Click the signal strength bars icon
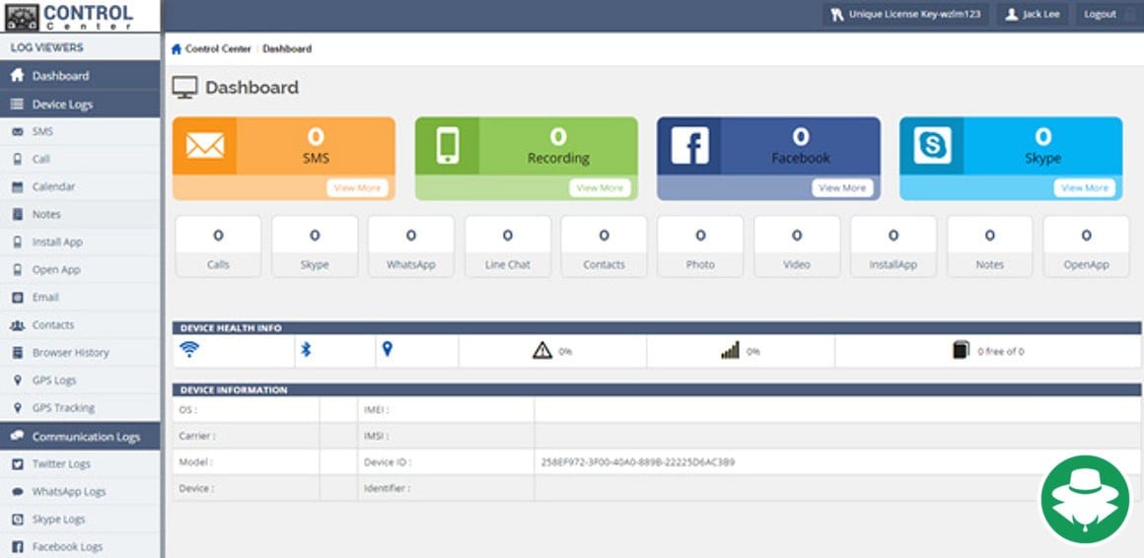 pos(730,350)
